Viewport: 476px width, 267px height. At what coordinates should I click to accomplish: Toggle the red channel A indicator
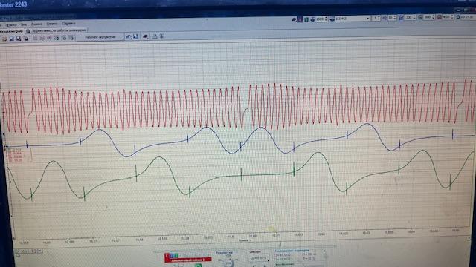[x=167, y=256]
